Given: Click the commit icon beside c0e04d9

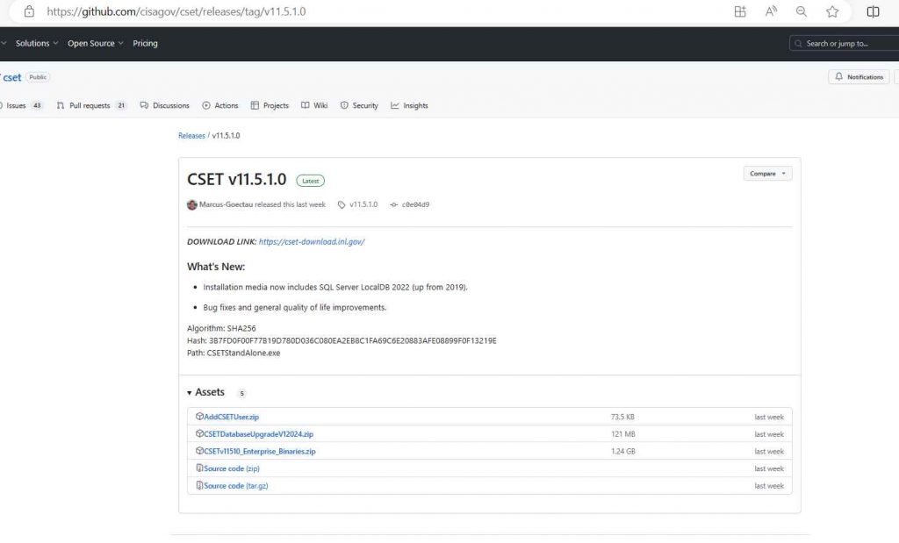Looking at the screenshot, I should pos(393,204).
